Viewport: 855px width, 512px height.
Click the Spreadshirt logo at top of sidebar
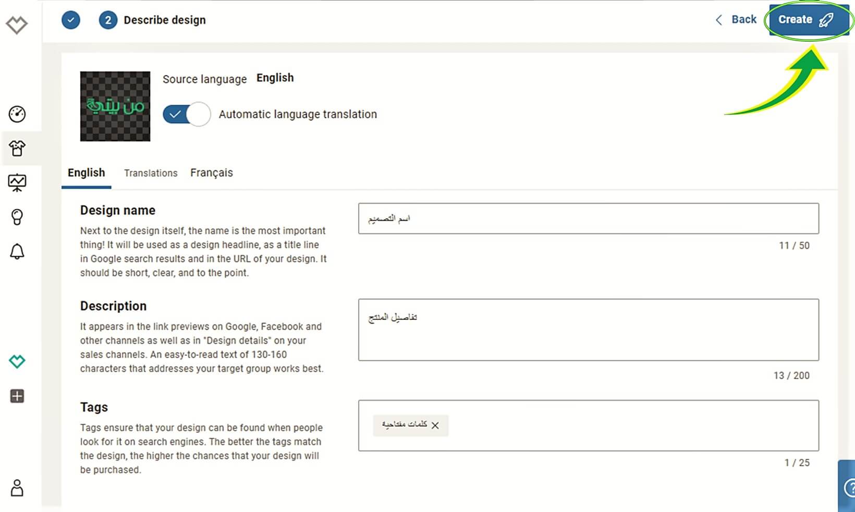[17, 24]
